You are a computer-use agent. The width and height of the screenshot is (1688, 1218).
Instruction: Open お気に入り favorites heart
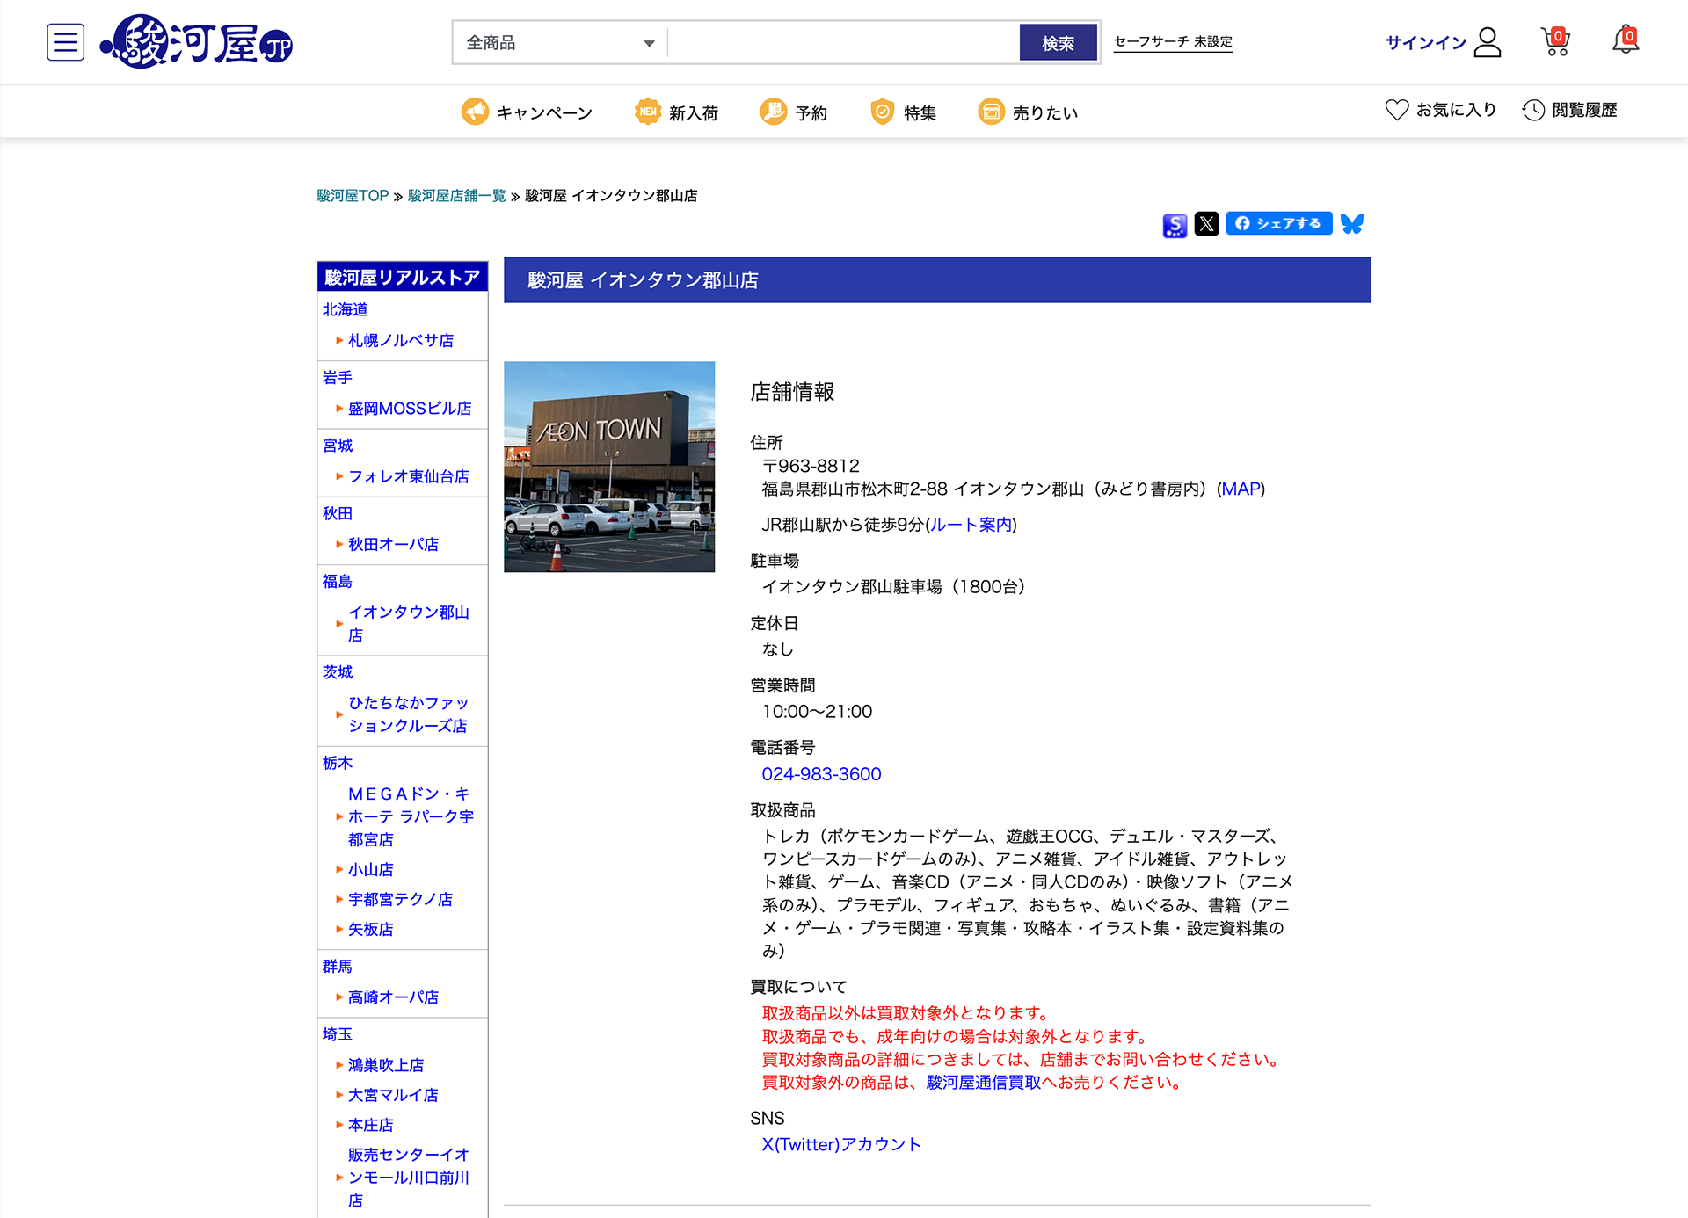tap(1440, 110)
